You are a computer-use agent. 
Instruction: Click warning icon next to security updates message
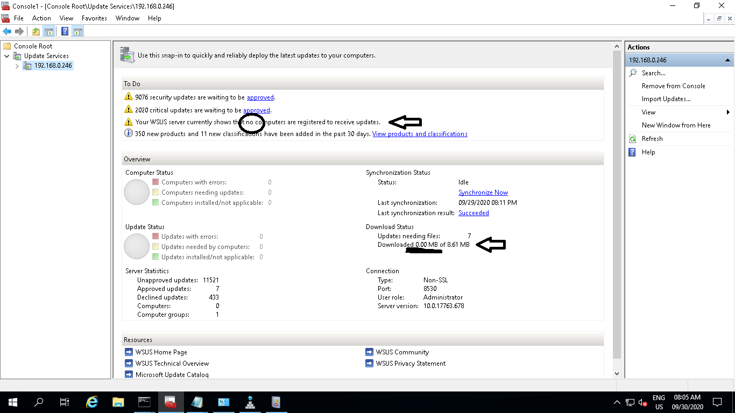click(128, 97)
